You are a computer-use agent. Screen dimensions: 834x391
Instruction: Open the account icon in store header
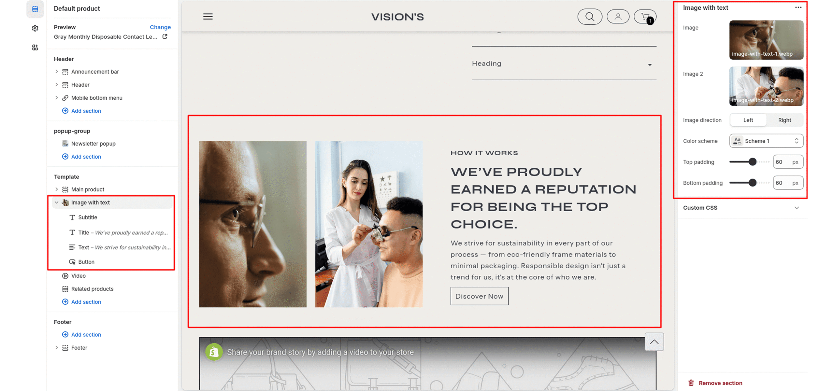tap(618, 17)
